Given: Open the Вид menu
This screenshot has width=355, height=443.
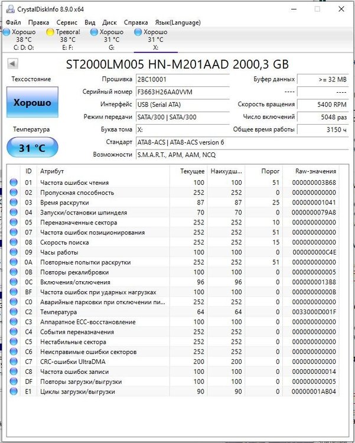Looking at the screenshot, I should pos(90,22).
